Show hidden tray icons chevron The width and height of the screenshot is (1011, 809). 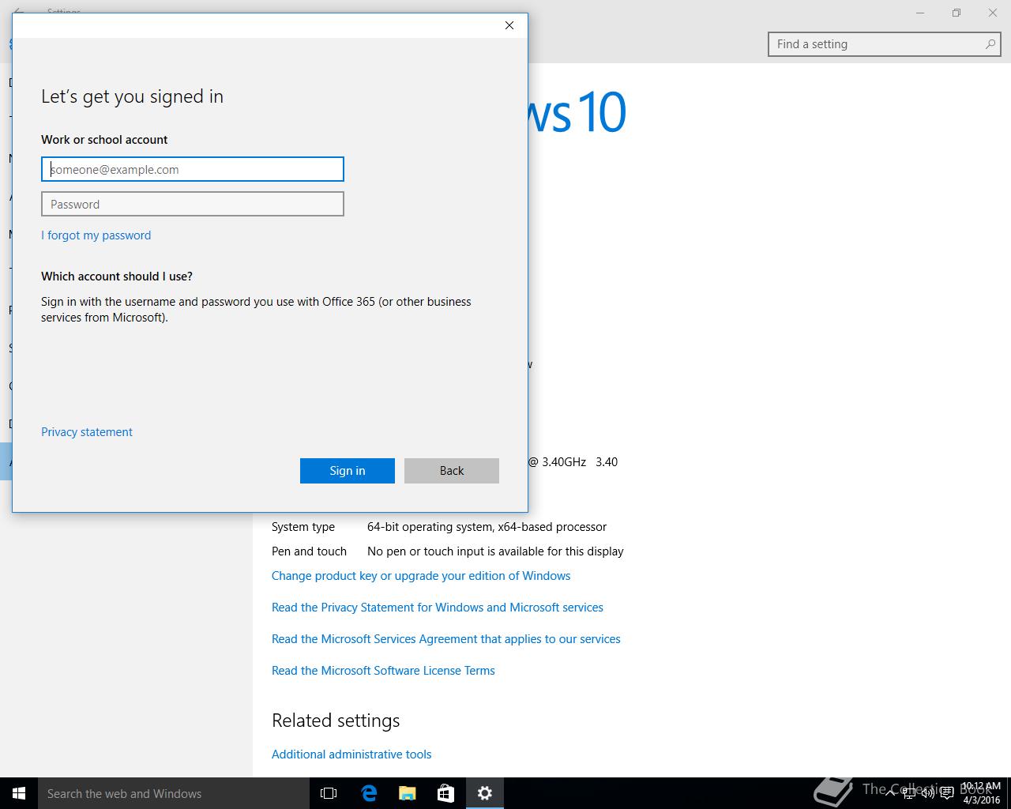[x=890, y=793]
